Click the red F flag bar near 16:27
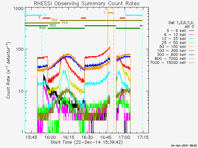Screen dimensions: 198x148 (84, 18)
